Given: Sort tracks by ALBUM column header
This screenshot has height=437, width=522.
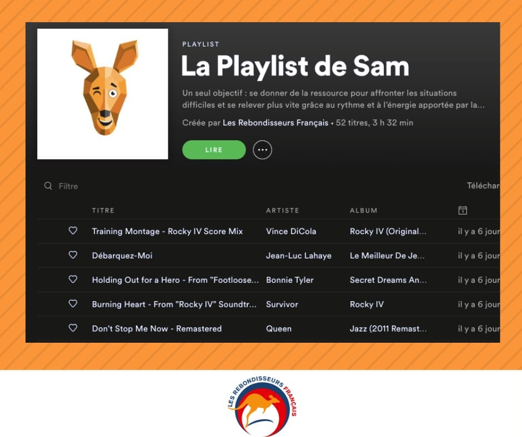Looking at the screenshot, I should tap(364, 211).
